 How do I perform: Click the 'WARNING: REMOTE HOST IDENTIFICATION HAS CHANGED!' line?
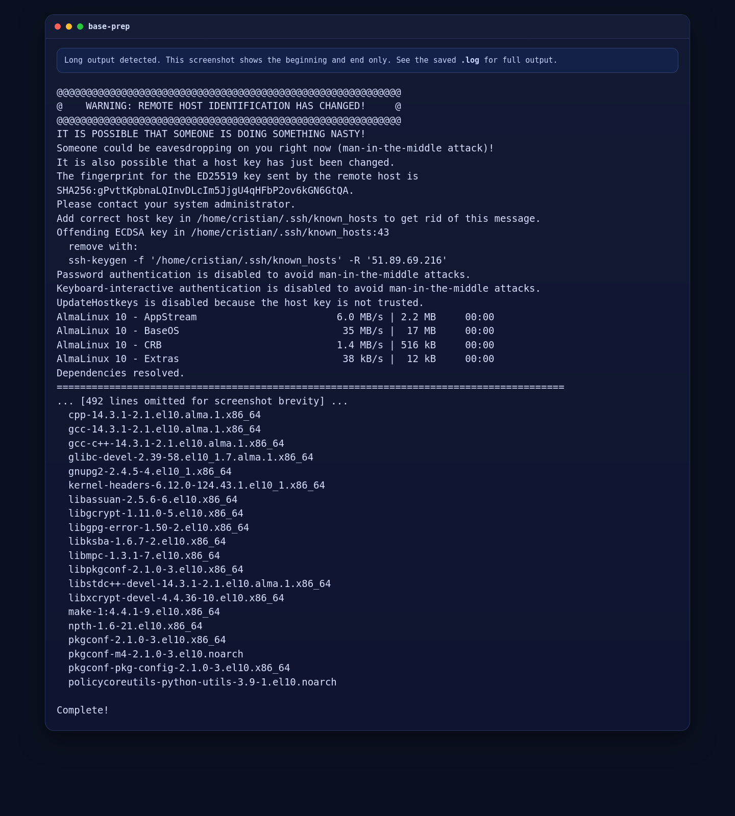(x=229, y=106)
